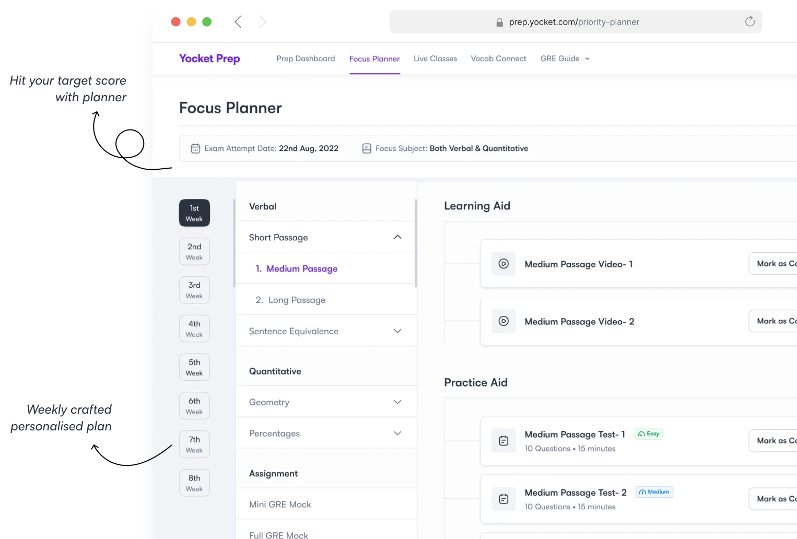Image resolution: width=797 pixels, height=539 pixels.
Task: Select the 8th Week tab
Action: (x=194, y=483)
